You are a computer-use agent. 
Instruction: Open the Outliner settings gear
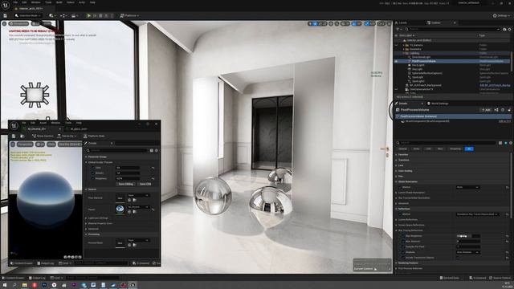point(509,29)
